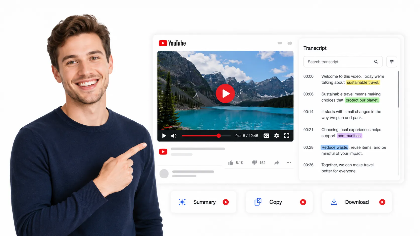420x236 pixels.
Task: Click 'It starts with small changes' transcript line
Action: pyautogui.click(x=351, y=115)
